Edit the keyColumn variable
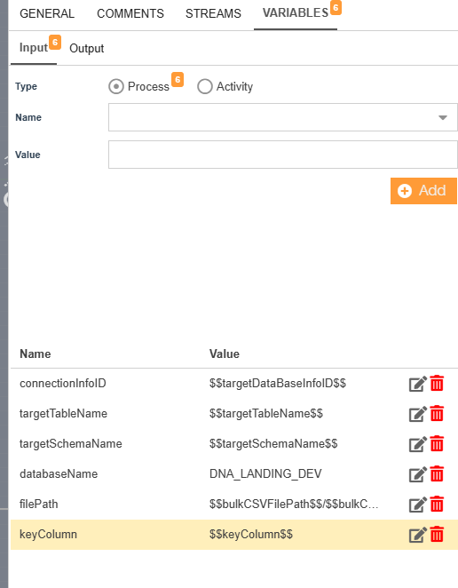 coord(417,535)
